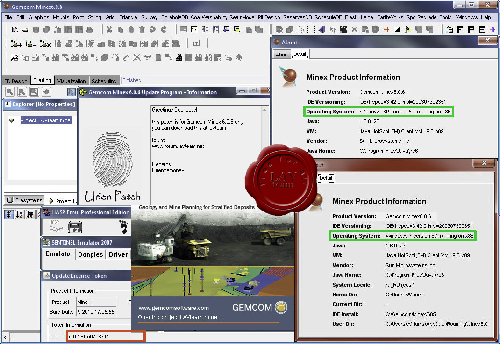Open the BoreholeDB menu
Screen dimensions: 500x344
(x=174, y=17)
